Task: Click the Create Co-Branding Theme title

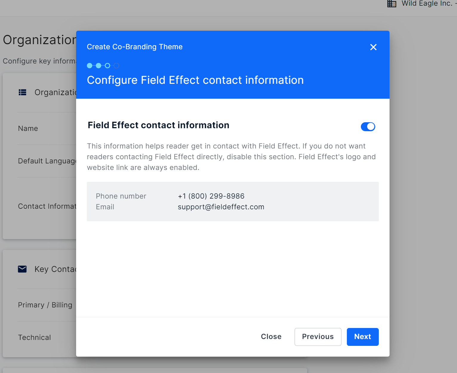Action: [135, 47]
